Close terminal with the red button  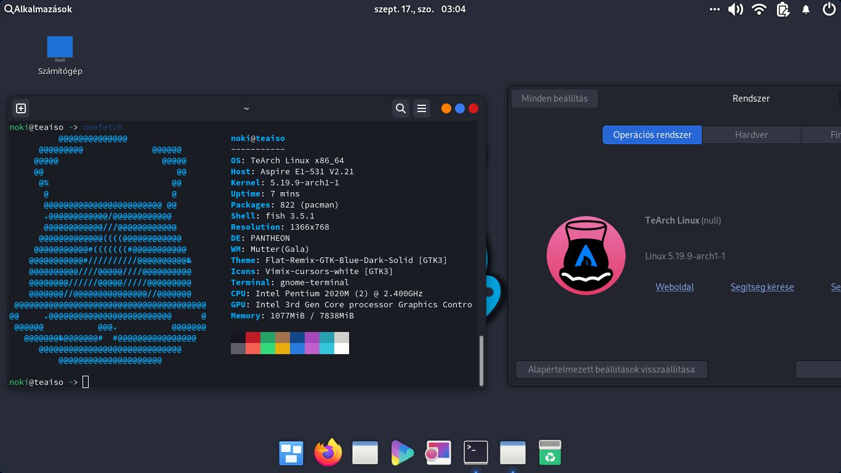click(x=473, y=108)
